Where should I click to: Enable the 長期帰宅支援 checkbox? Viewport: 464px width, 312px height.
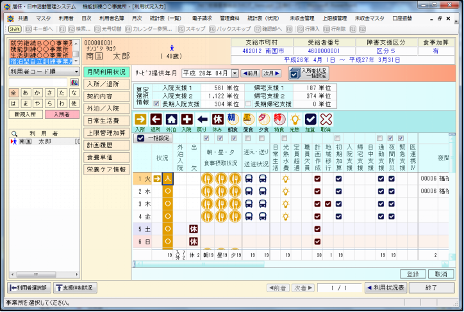[x=248, y=104]
